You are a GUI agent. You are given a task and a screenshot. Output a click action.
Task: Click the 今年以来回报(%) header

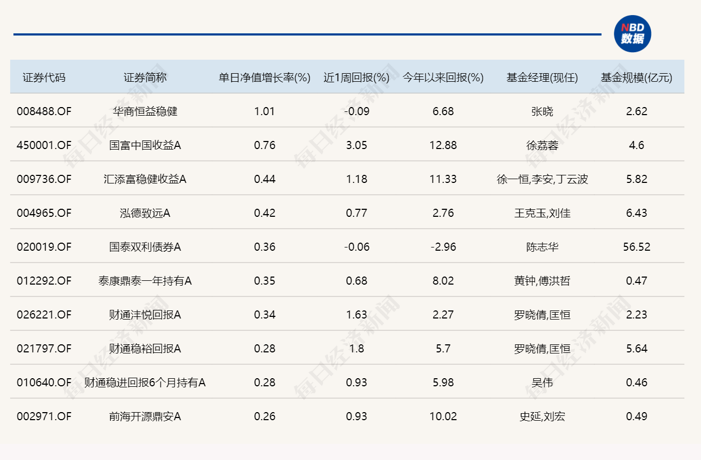443,77
